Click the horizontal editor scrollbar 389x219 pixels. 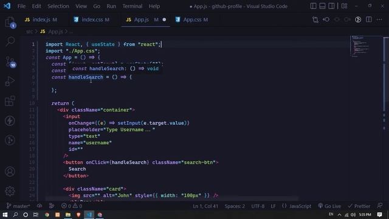(x=171, y=199)
